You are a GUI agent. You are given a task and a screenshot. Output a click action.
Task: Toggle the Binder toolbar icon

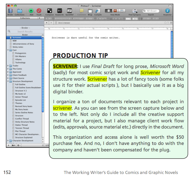pyautogui.click(x=10, y=11)
